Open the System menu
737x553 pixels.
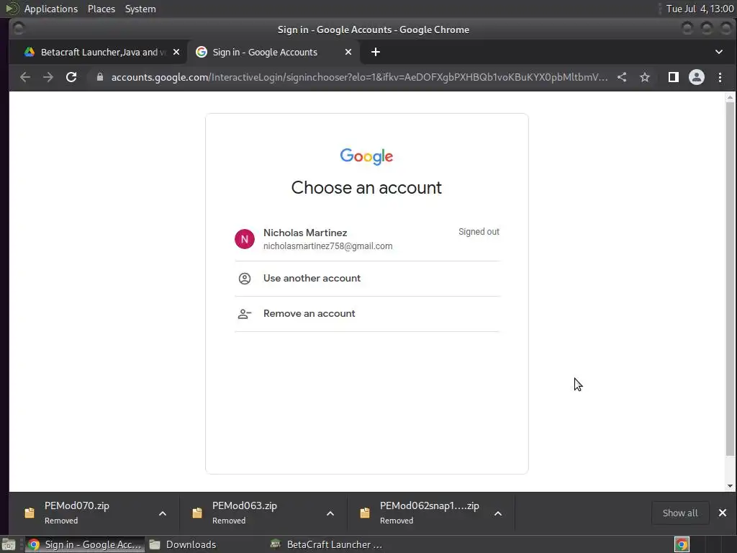coord(140,9)
